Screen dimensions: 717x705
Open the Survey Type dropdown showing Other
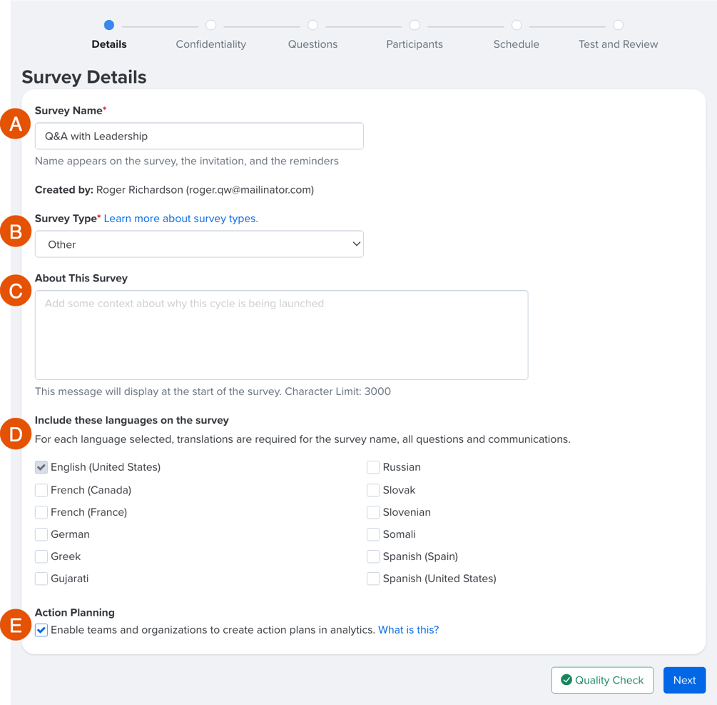tap(200, 244)
